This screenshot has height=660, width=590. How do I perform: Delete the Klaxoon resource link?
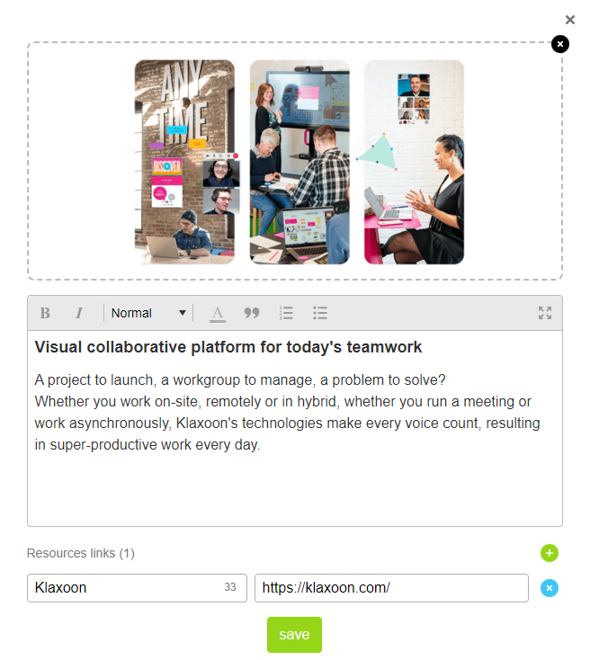550,588
